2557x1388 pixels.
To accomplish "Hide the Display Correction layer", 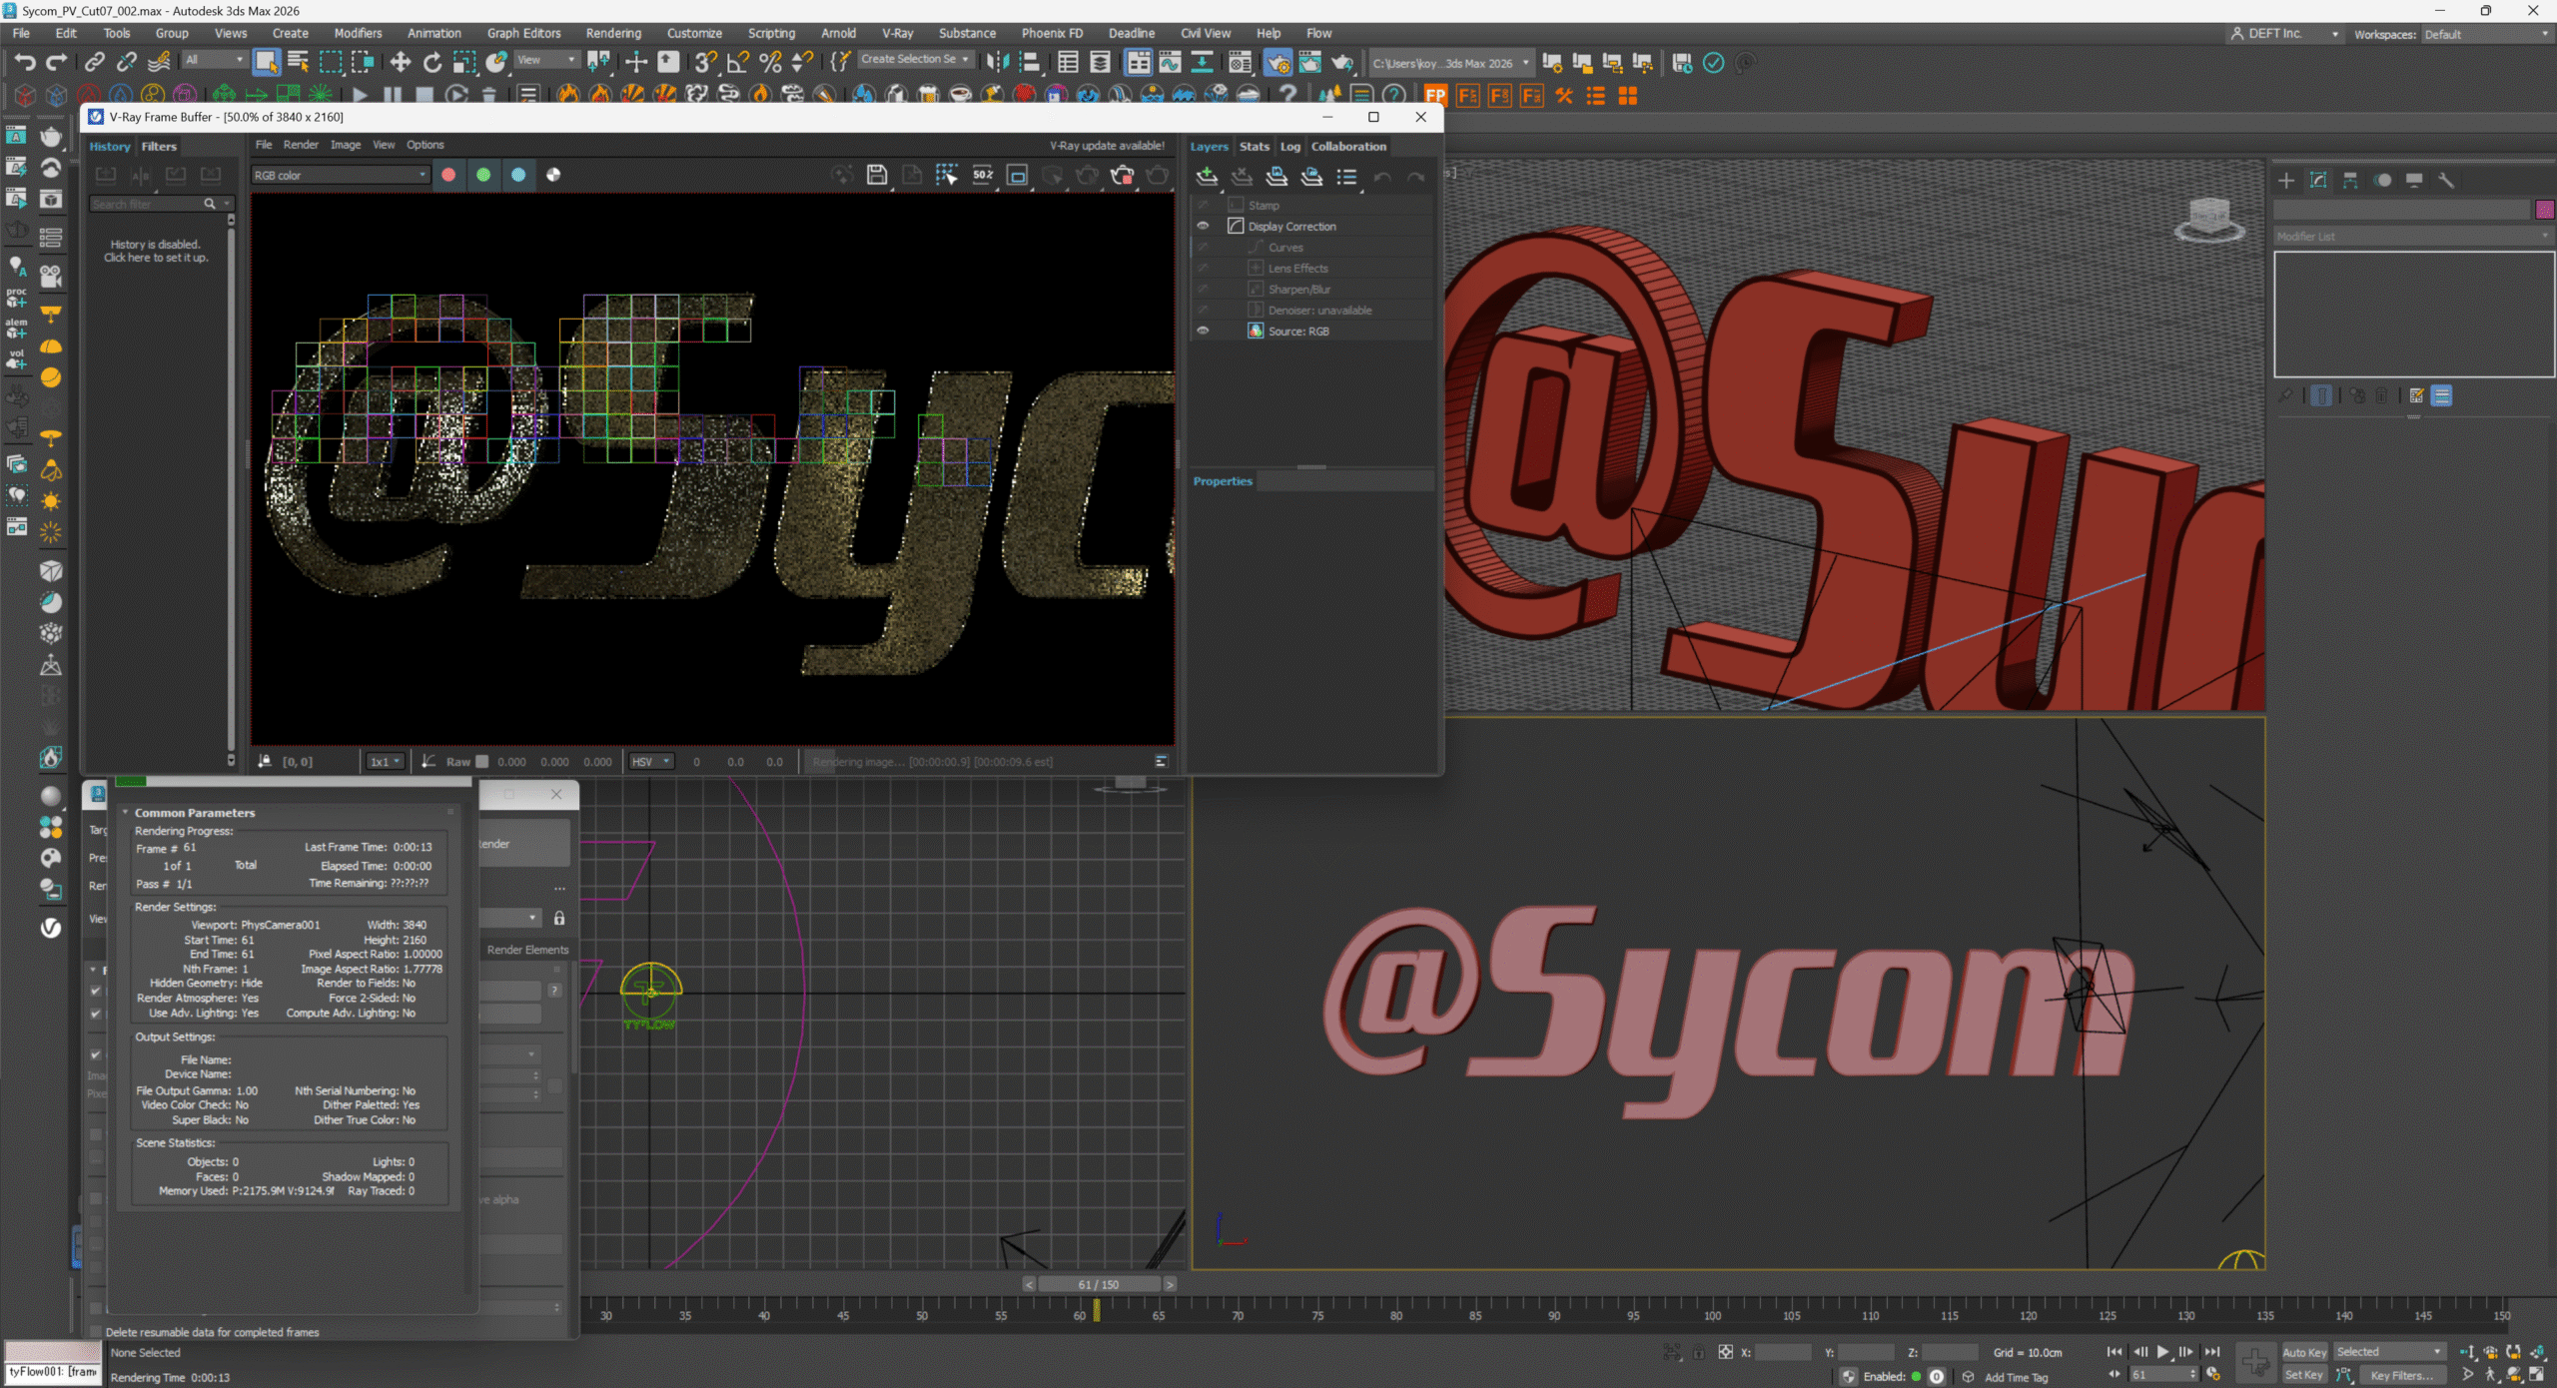I will pos(1203,226).
